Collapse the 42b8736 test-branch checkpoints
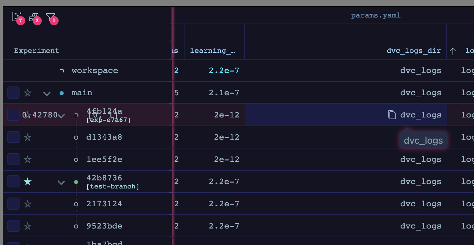Screen dimensions: 474x245 pos(61,182)
